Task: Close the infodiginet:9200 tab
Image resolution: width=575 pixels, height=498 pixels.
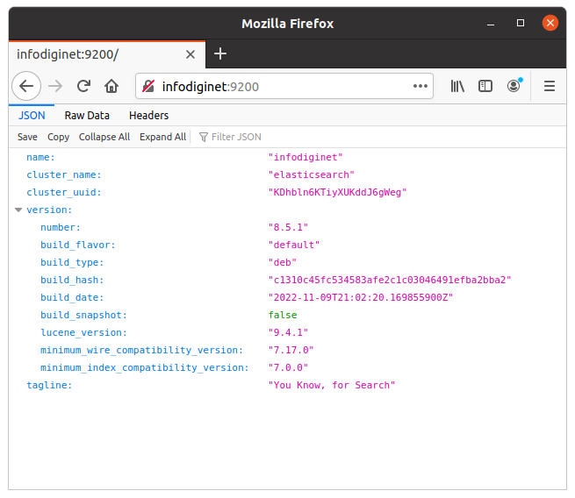Action: click(190, 54)
